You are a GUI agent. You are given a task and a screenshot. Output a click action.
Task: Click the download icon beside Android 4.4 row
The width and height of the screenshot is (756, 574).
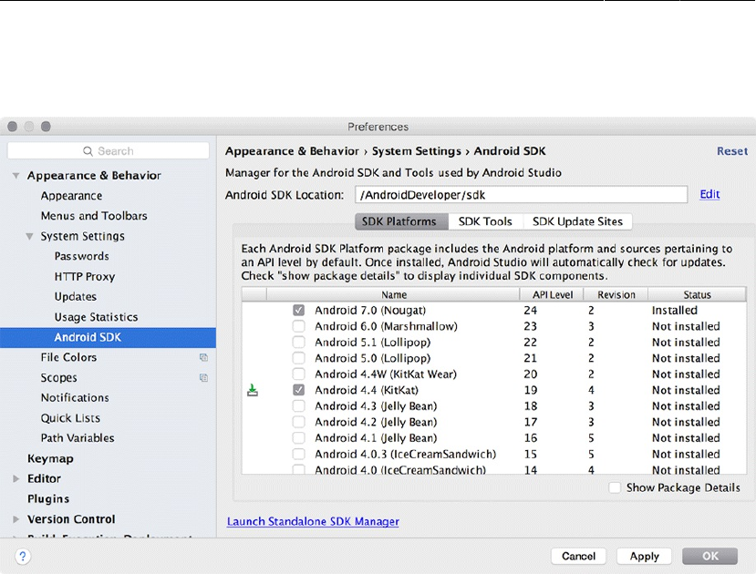point(253,391)
